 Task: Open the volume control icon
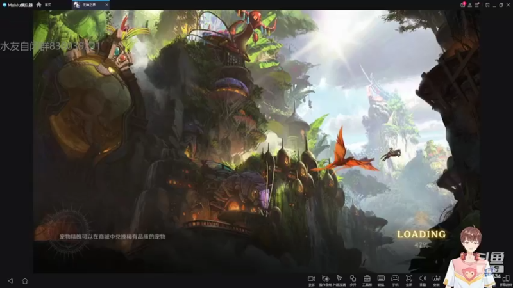pos(423,280)
